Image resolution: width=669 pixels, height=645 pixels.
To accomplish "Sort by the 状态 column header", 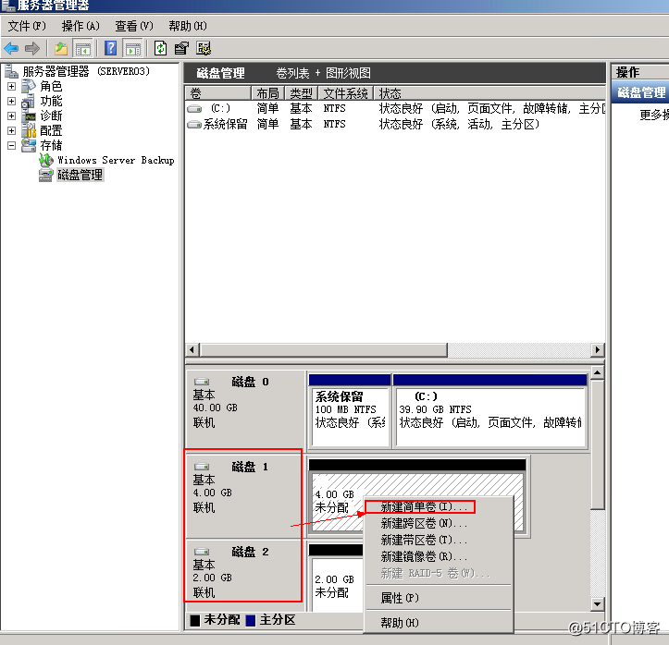I will tap(489, 93).
